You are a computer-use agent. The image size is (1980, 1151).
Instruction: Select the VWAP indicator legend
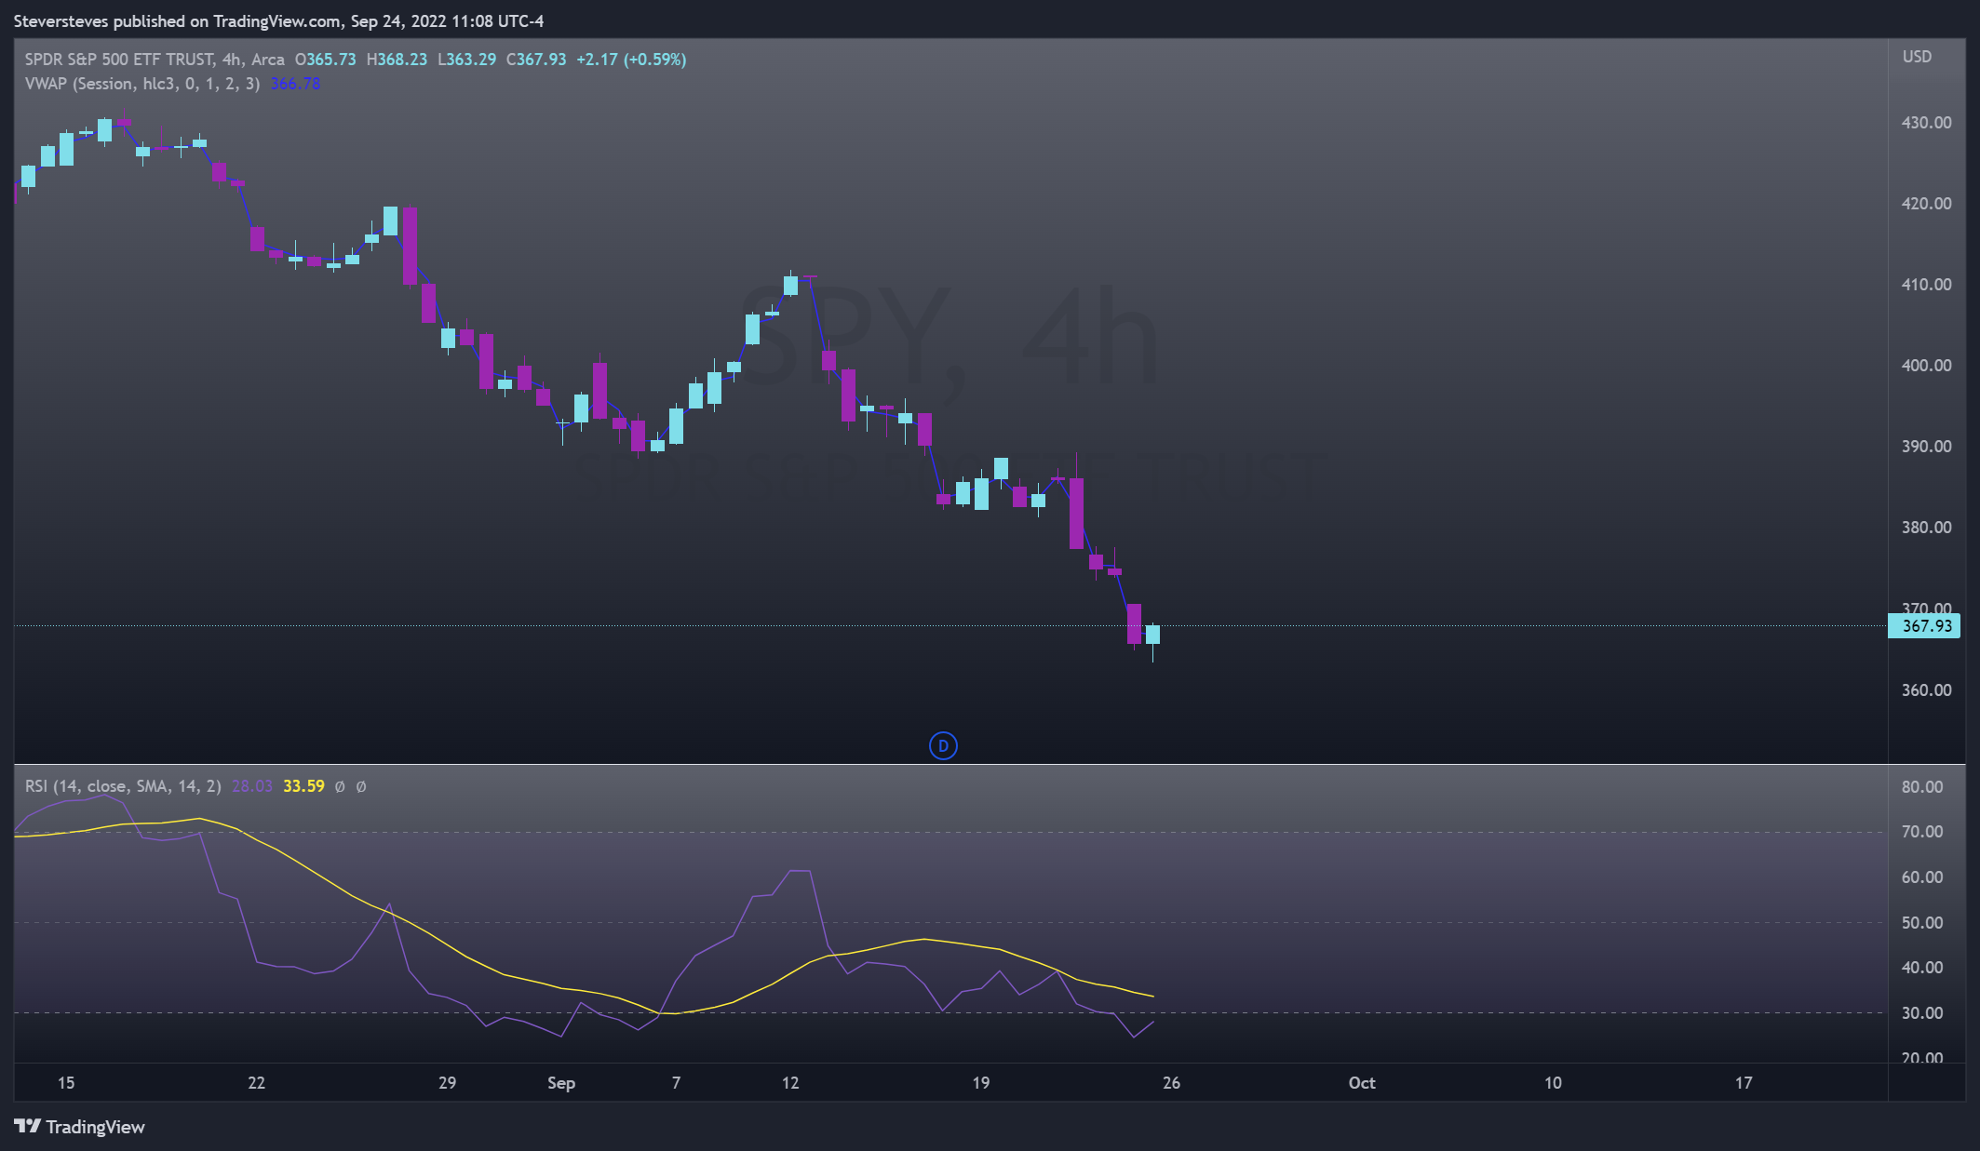(x=142, y=84)
